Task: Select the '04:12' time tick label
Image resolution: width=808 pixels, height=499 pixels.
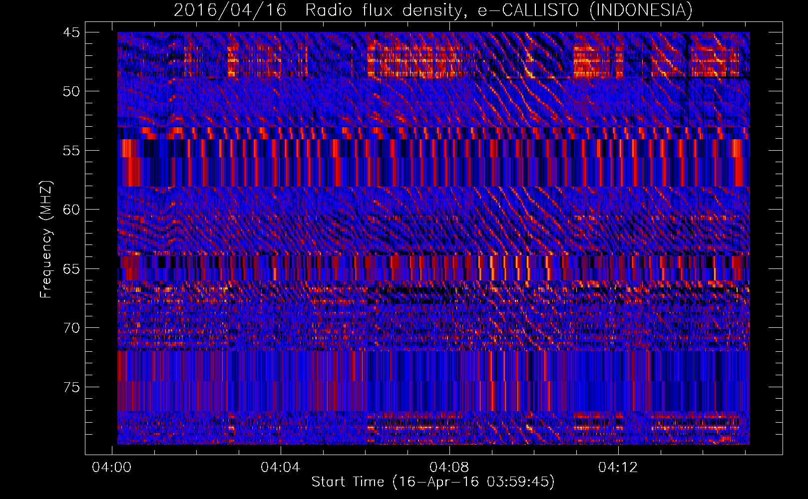Action: click(x=618, y=467)
